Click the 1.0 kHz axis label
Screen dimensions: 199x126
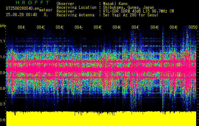pyautogui.click(x=3, y=57)
